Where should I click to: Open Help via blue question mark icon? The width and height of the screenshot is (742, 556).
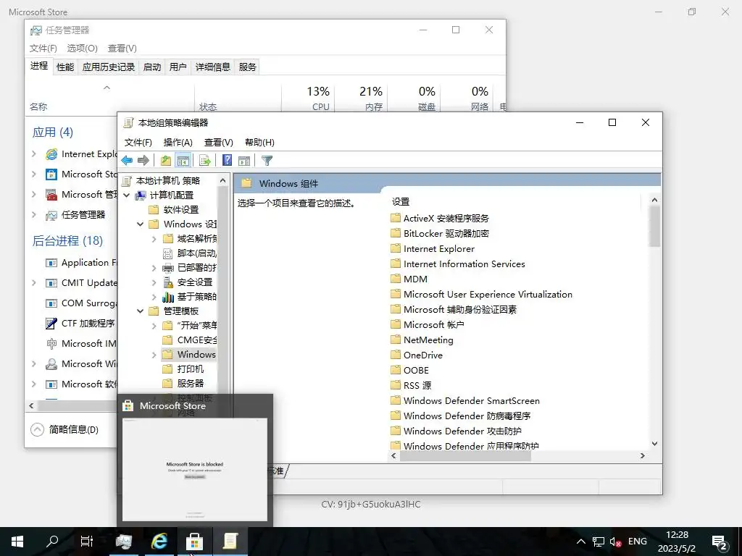pos(227,161)
